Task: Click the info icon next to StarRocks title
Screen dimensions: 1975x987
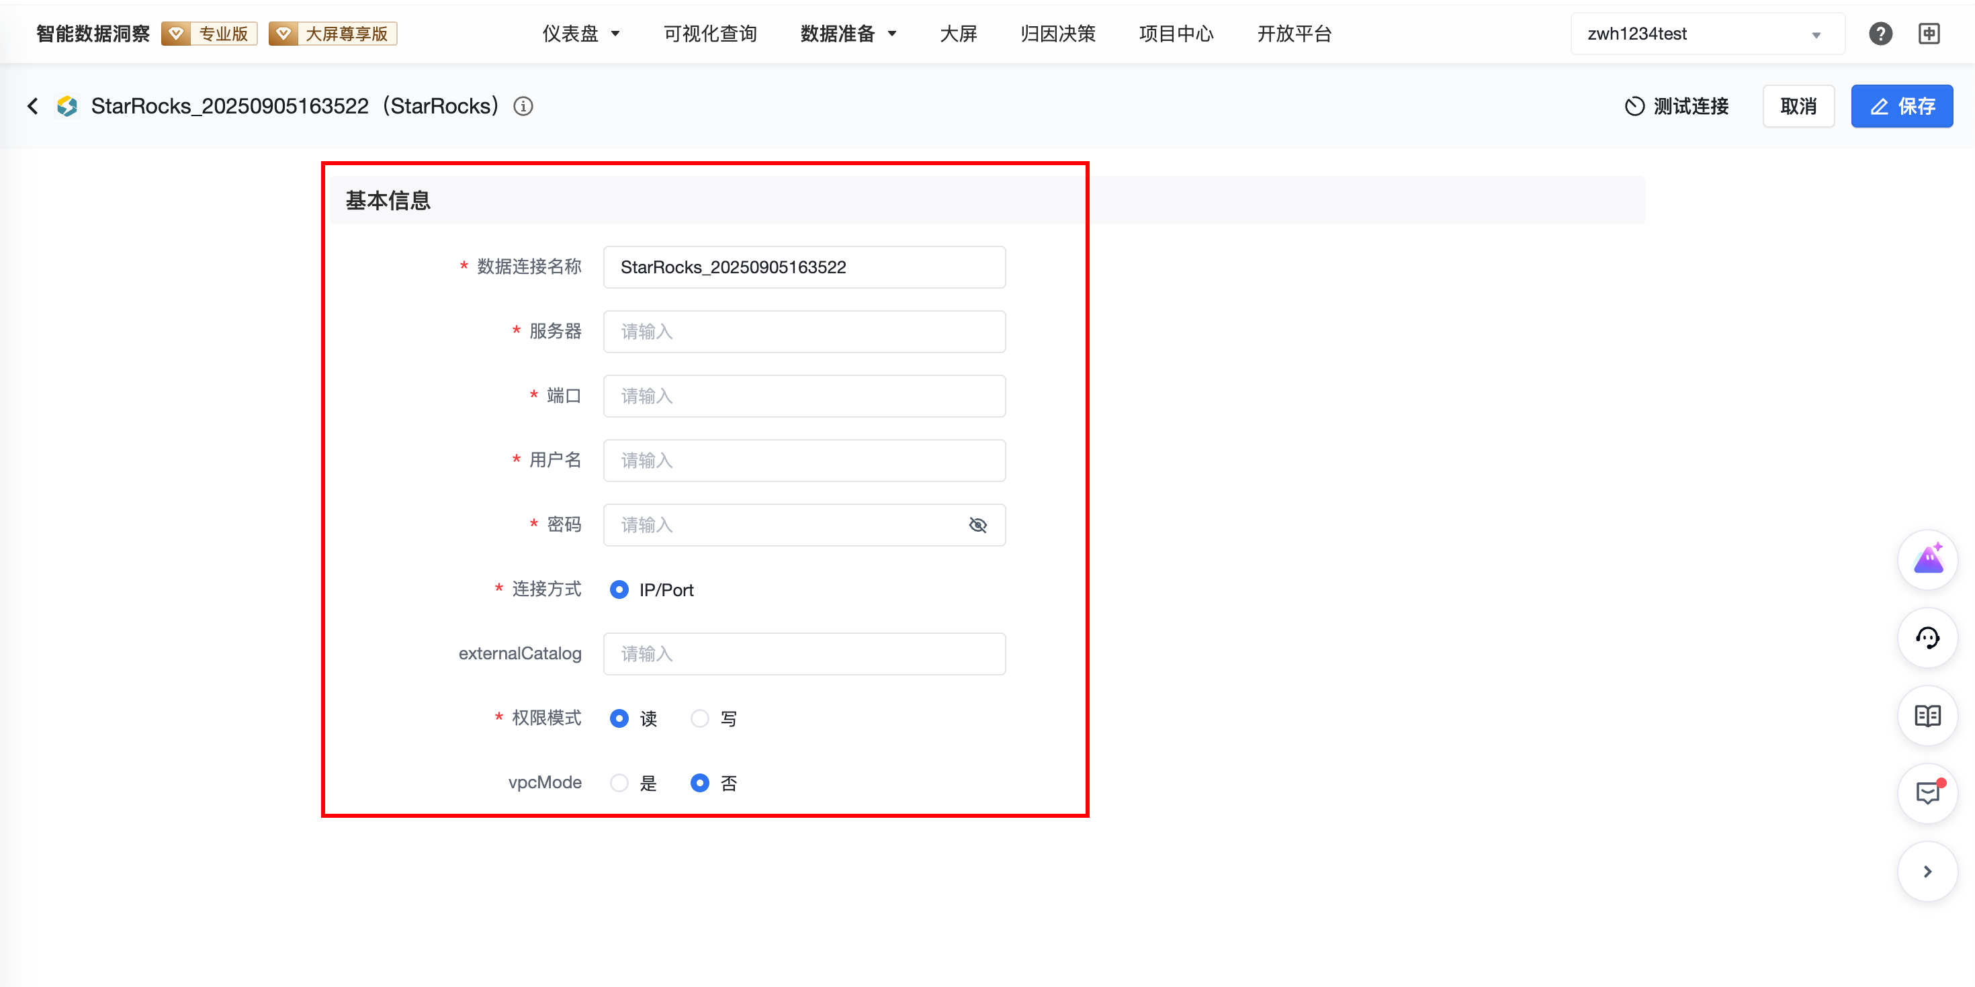Action: 523,106
